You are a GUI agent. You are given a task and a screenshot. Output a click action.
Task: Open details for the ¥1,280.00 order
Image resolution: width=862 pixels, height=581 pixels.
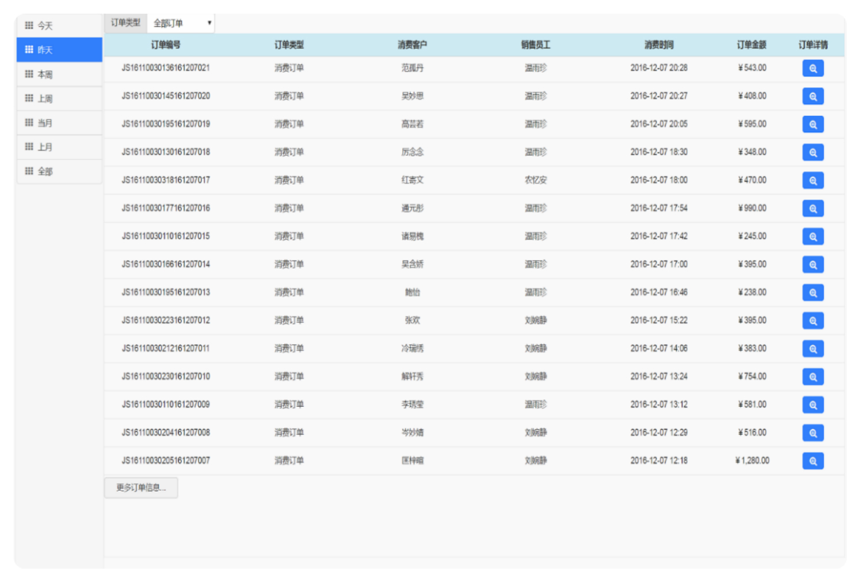click(812, 461)
